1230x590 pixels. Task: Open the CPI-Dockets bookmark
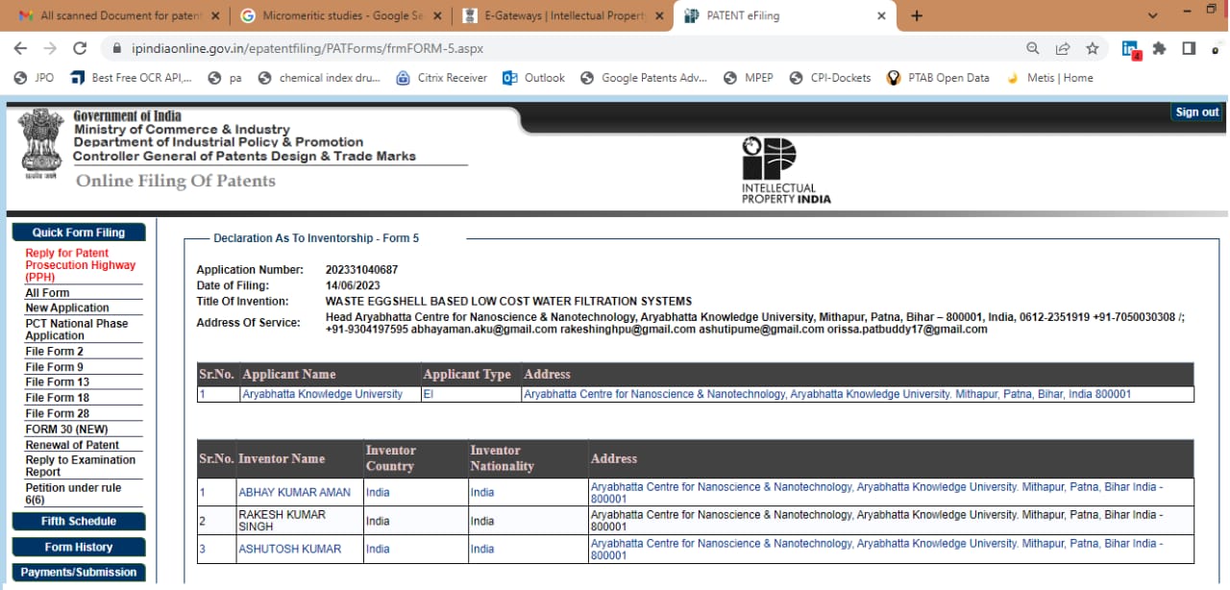click(830, 78)
